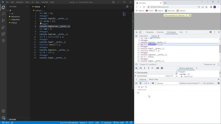Show more scope pane tabs chevron
The width and height of the screenshot is (221, 124).
(196, 68)
